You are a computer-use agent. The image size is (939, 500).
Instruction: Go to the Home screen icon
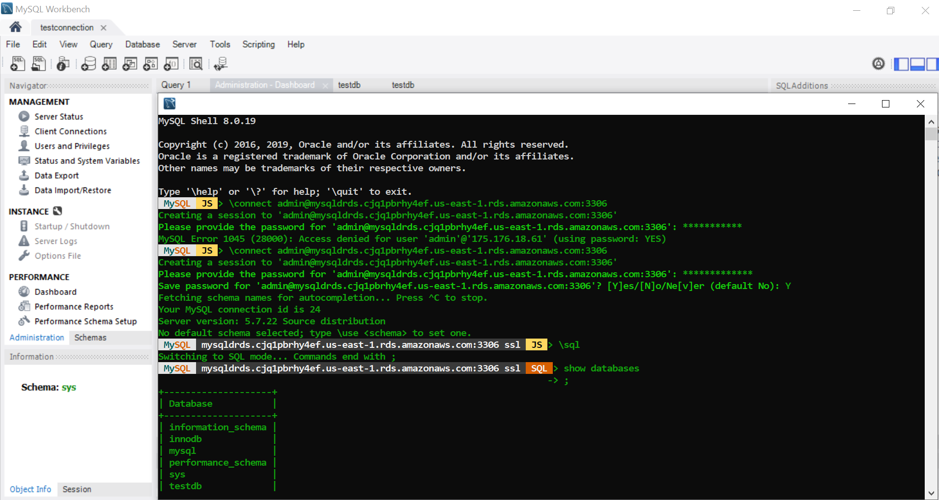click(x=15, y=27)
